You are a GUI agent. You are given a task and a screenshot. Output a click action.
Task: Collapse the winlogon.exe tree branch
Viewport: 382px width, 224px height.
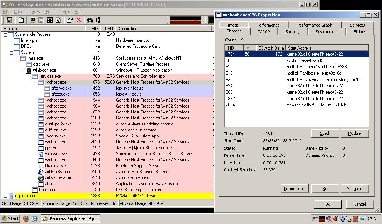coord(23,71)
